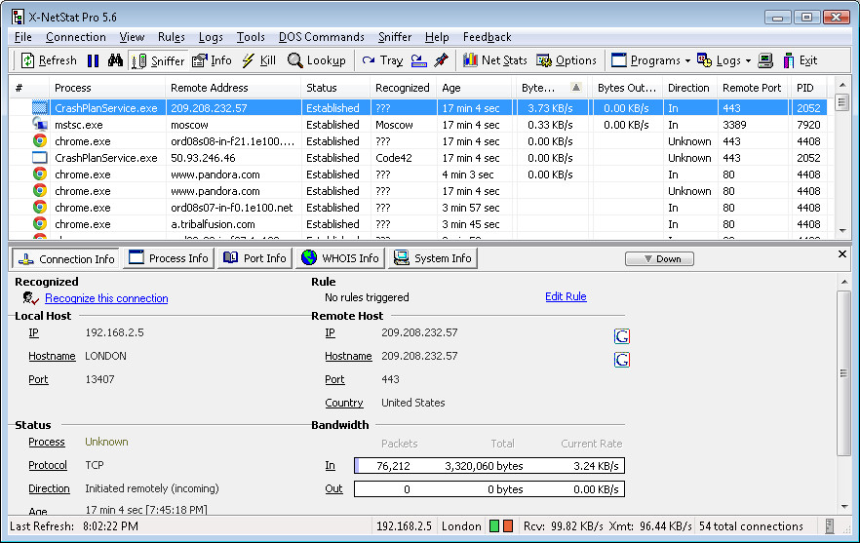Click the Refresh toolbar button
860x543 pixels.
pyautogui.click(x=49, y=60)
